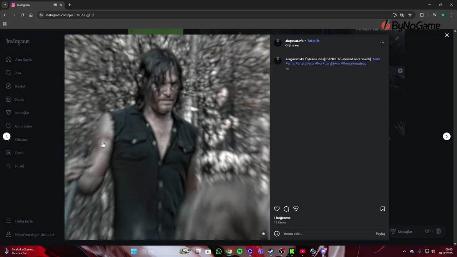Open #daryldixon hashtag link
This screenshot has width=457, height=257.
coord(331,64)
